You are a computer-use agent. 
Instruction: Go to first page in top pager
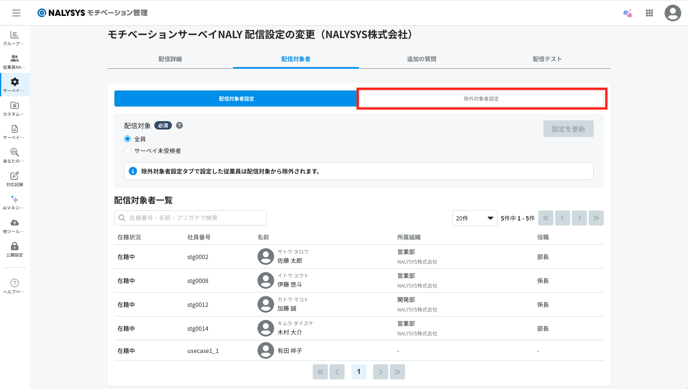pyautogui.click(x=546, y=218)
